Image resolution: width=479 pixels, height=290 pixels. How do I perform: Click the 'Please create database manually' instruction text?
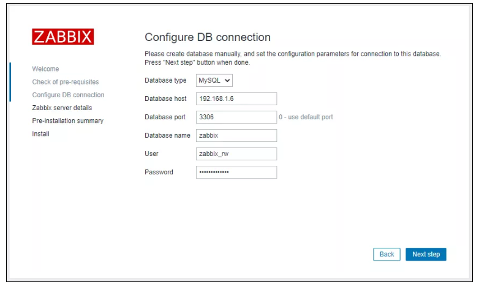pyautogui.click(x=293, y=58)
